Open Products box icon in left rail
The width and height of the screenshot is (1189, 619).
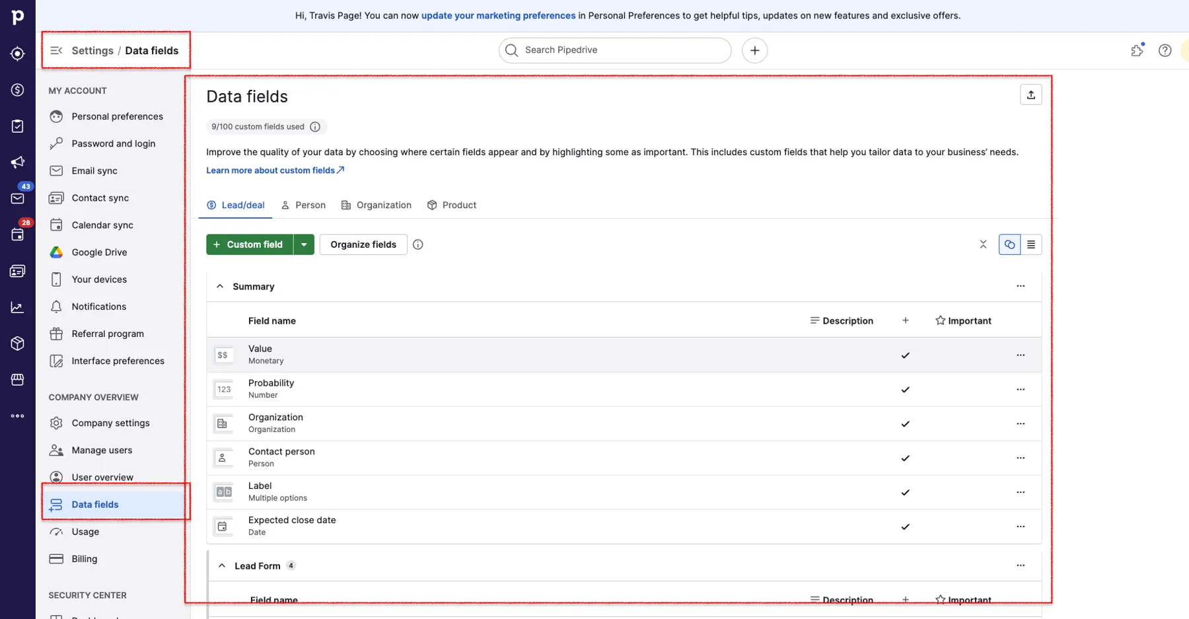(x=18, y=344)
